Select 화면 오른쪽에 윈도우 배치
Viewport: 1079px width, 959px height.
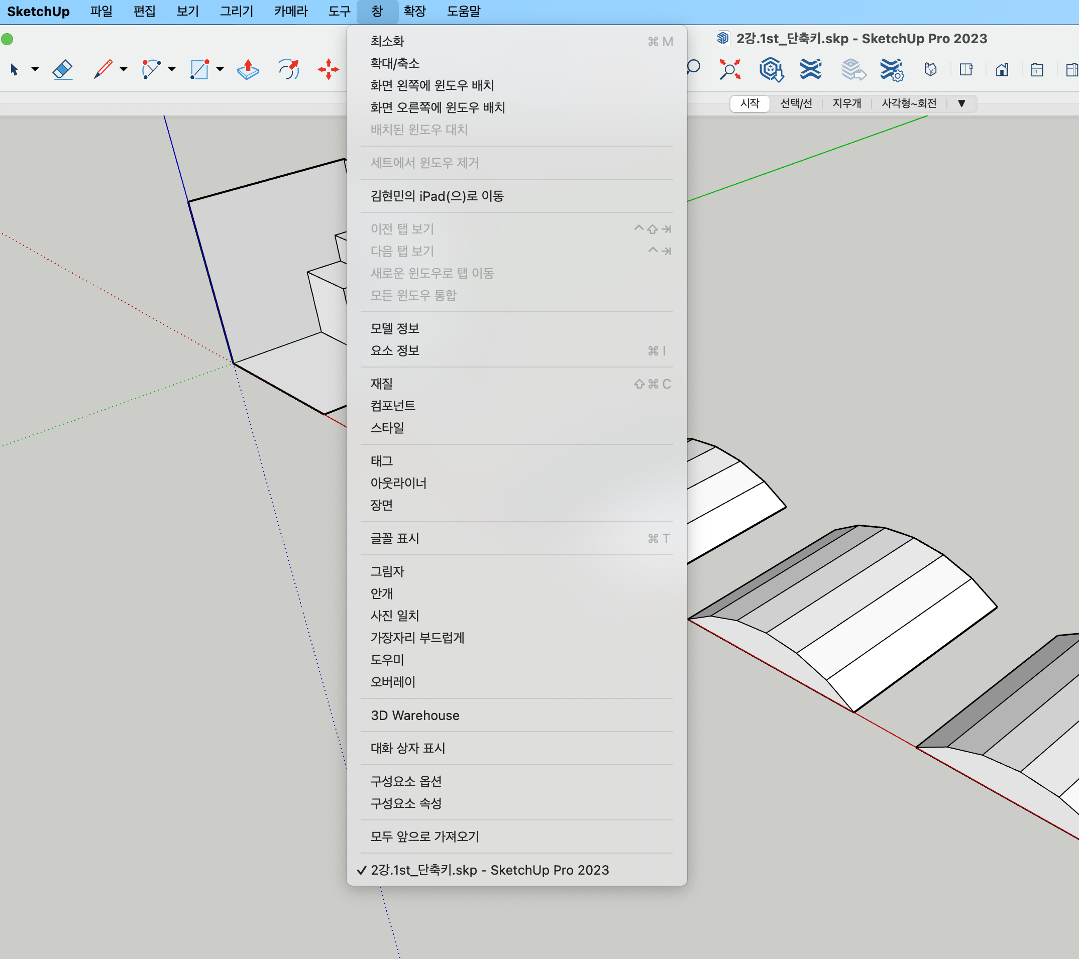point(516,107)
